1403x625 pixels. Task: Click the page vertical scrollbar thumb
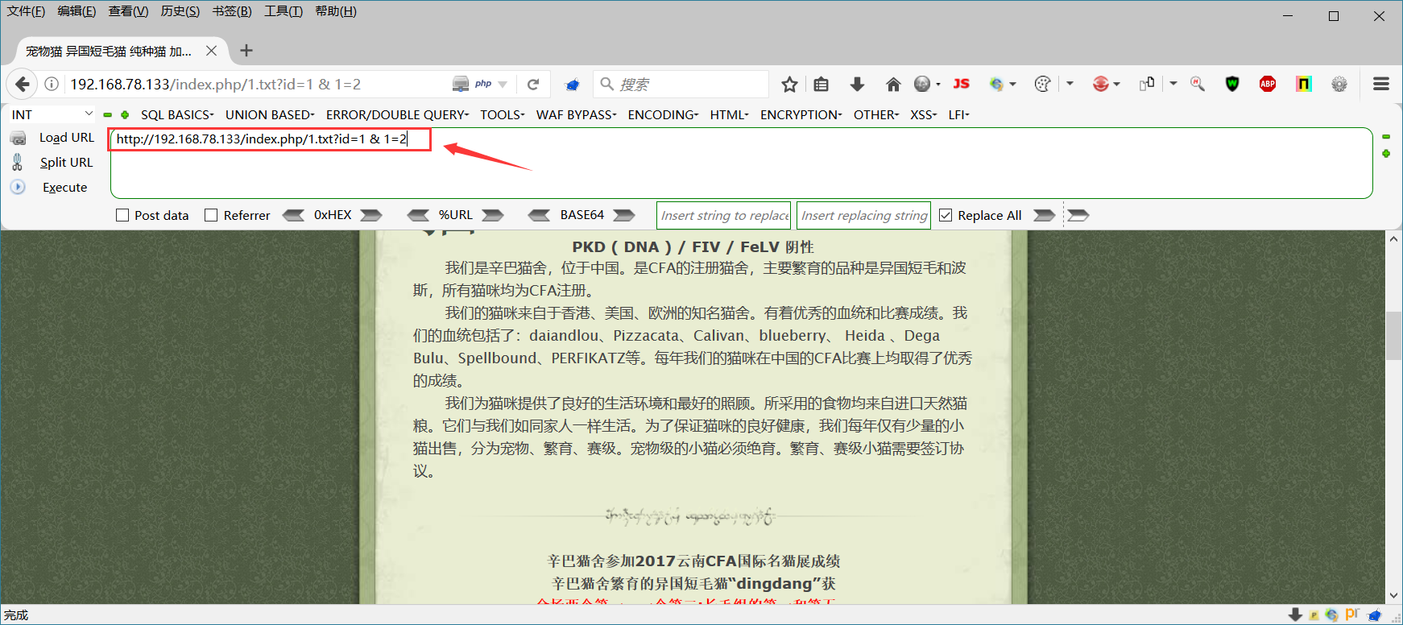pos(1394,336)
